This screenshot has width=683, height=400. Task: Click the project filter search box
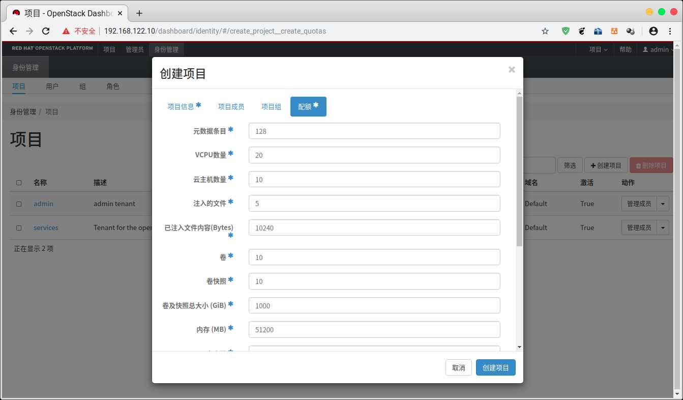pyautogui.click(x=539, y=165)
